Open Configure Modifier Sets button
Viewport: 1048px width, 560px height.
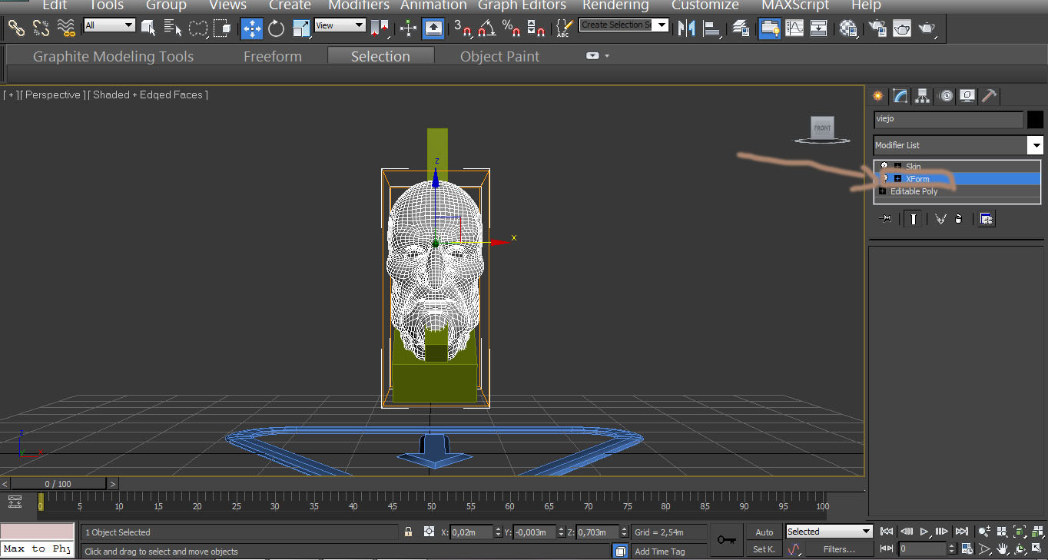click(987, 219)
